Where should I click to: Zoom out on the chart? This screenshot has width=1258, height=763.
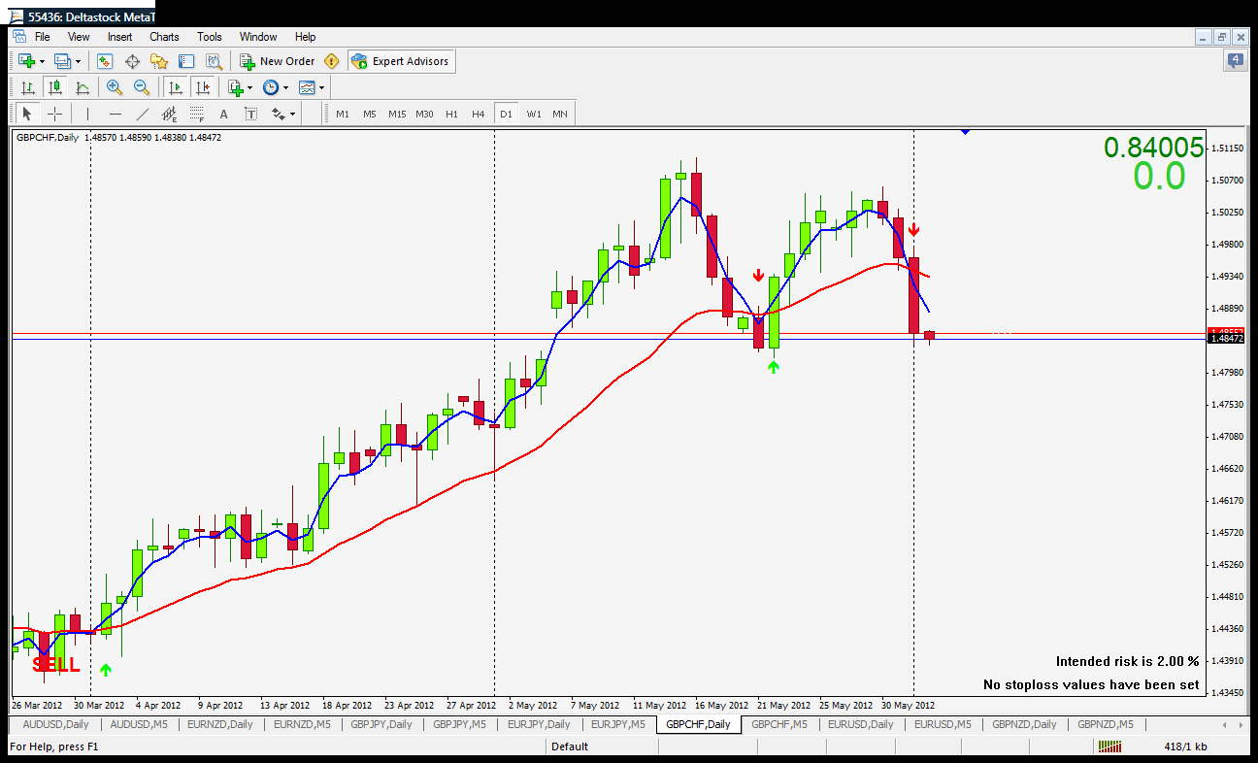click(x=142, y=87)
